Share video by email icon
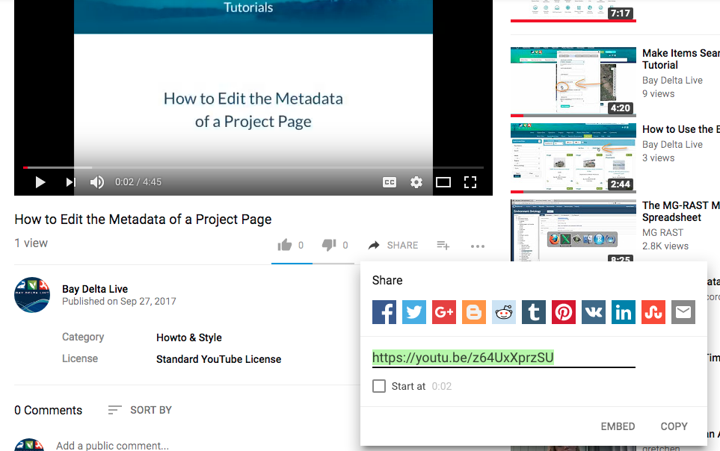Image resolution: width=720 pixels, height=451 pixels. coord(683,312)
